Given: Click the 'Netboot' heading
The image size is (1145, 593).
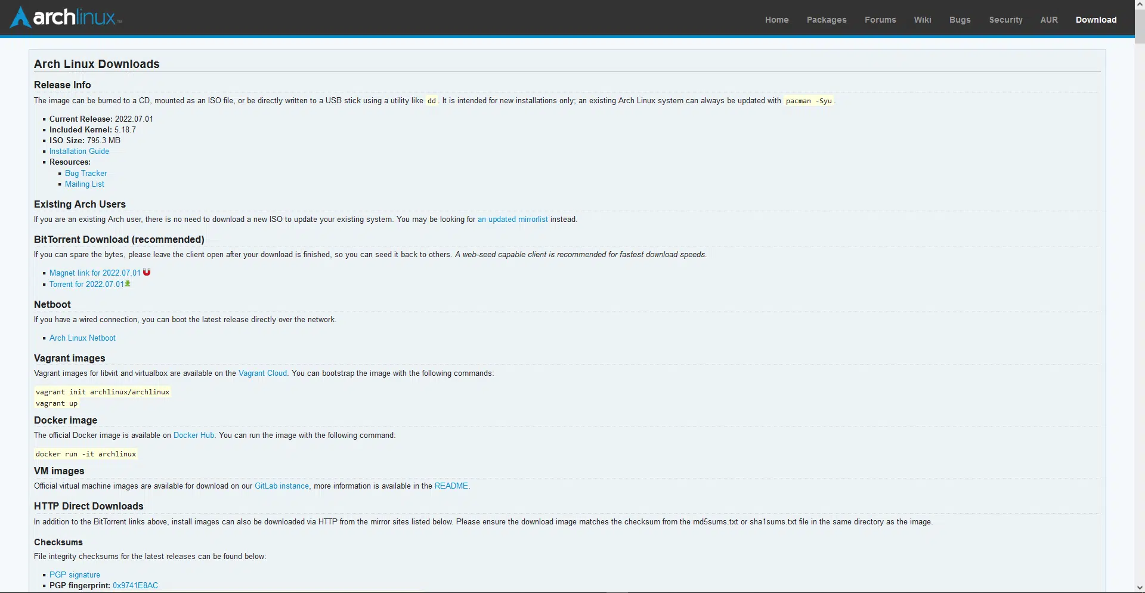Looking at the screenshot, I should point(52,304).
